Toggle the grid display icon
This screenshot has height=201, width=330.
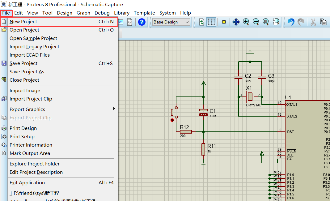click(x=211, y=22)
